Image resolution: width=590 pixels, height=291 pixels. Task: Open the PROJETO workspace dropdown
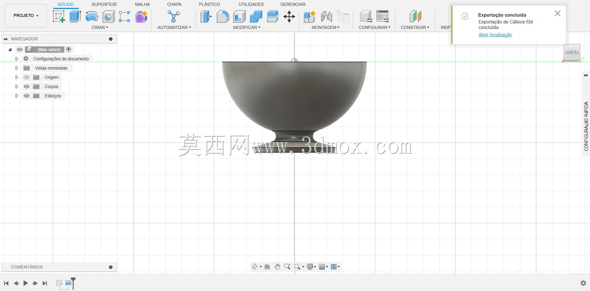pos(26,15)
